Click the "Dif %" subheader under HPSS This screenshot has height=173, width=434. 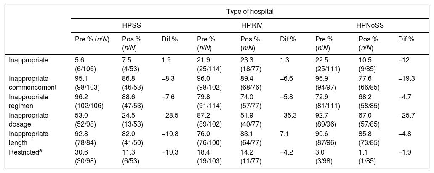tap(170, 39)
